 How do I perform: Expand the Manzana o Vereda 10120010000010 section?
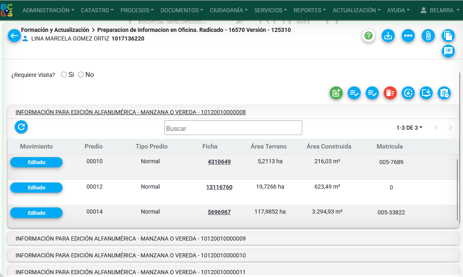coord(130,255)
